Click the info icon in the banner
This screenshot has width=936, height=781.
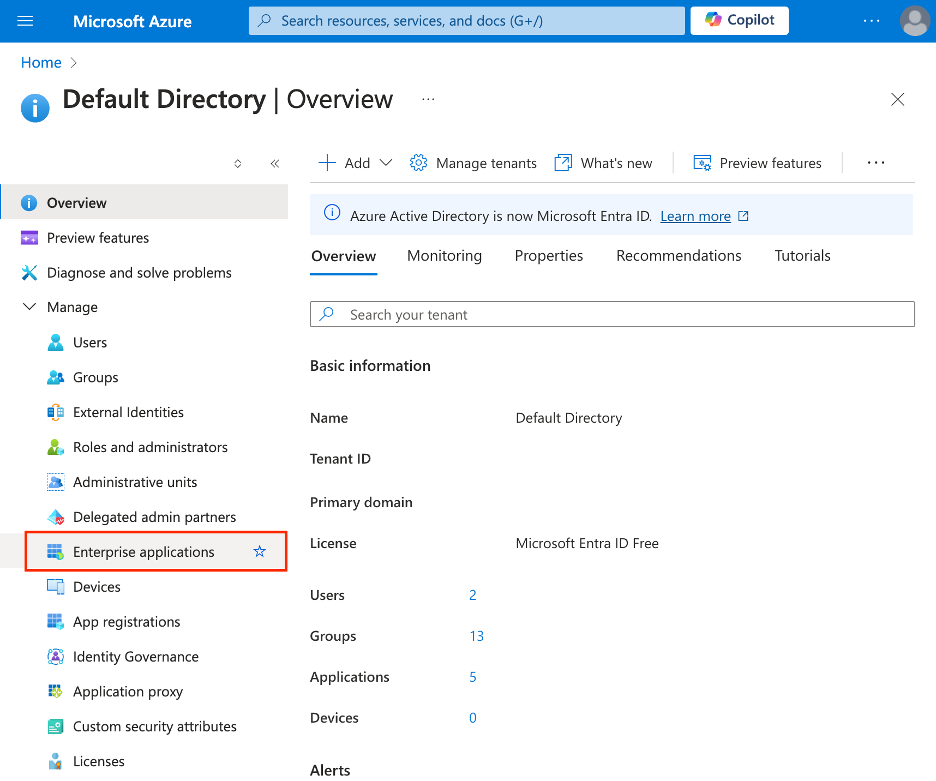coord(332,212)
